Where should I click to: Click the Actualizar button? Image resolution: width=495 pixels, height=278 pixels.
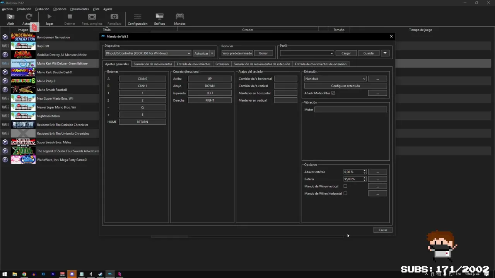pyautogui.click(x=201, y=53)
